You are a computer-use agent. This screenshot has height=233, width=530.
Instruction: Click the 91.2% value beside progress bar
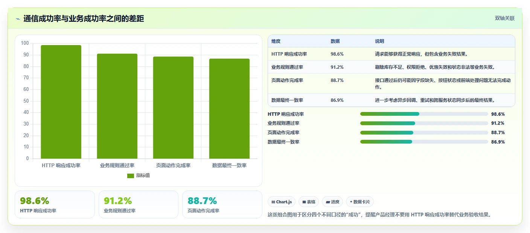[x=498, y=123]
